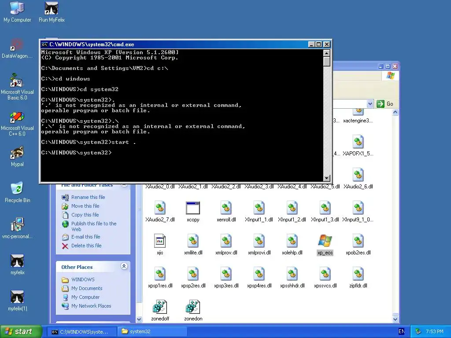Image resolution: width=451 pixels, height=338 pixels.
Task: Select vnc-personal desktop icon
Action: [x=17, y=228]
